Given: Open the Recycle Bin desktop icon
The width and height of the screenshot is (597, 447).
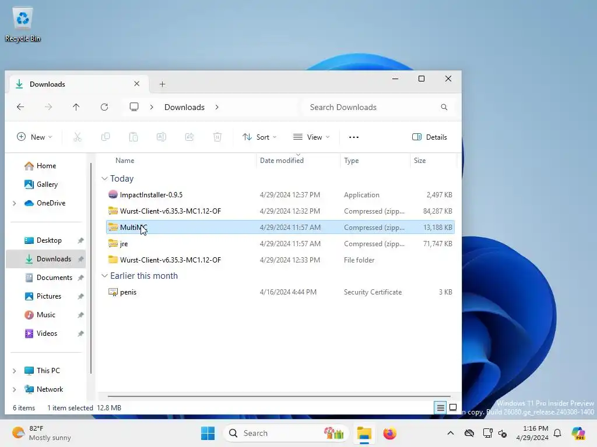Looking at the screenshot, I should coord(23,24).
